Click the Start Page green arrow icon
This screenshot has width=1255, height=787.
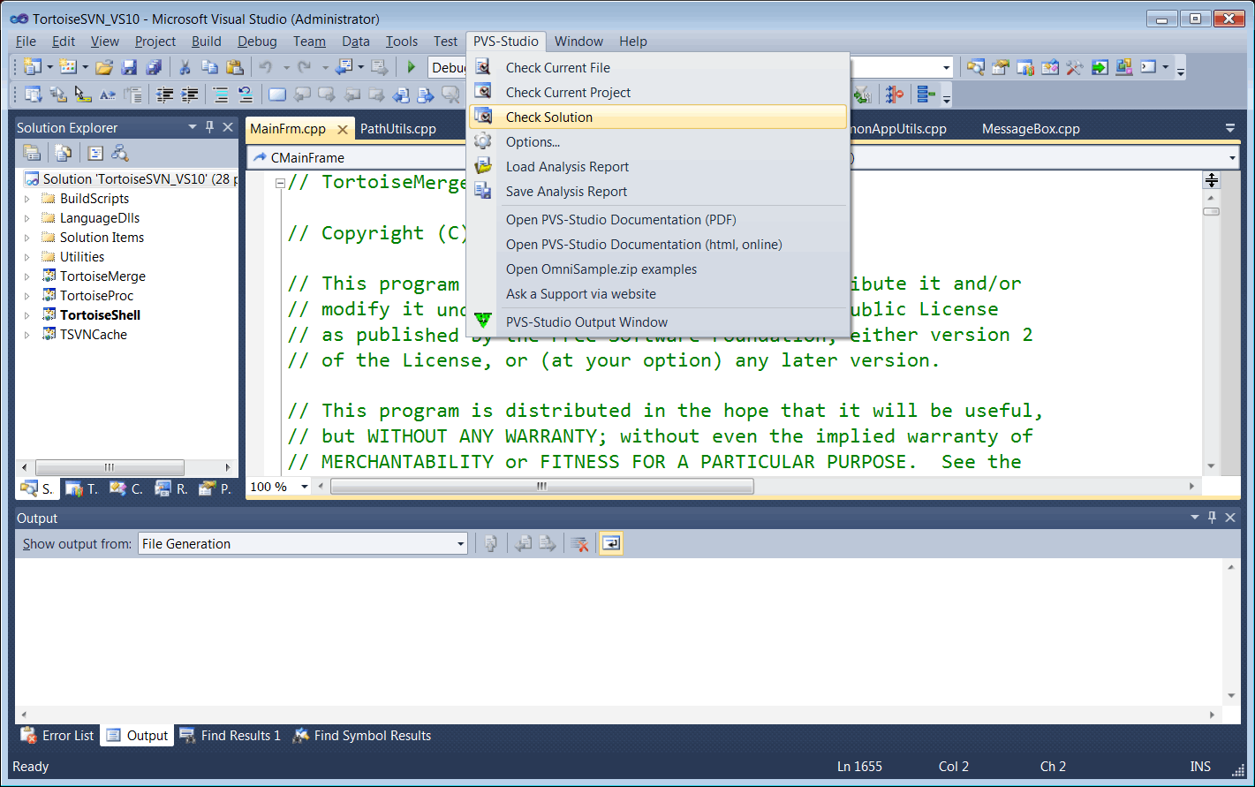click(1099, 67)
